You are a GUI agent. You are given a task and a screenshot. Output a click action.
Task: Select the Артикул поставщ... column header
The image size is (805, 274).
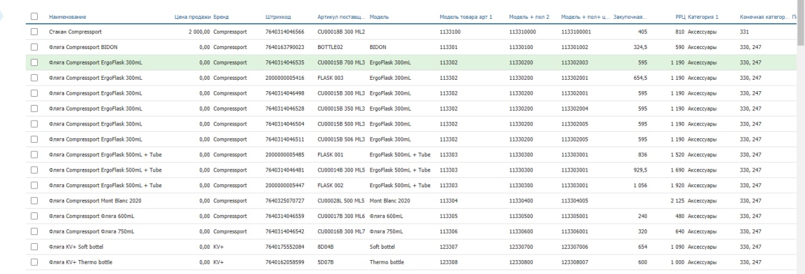click(x=341, y=16)
